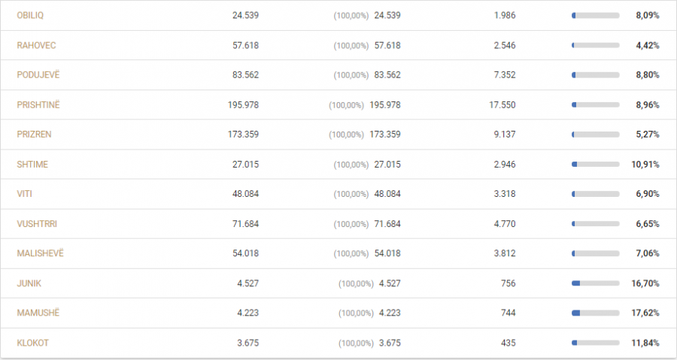
Task: Open the VUSHTRRI municipality link
Action: 37,224
